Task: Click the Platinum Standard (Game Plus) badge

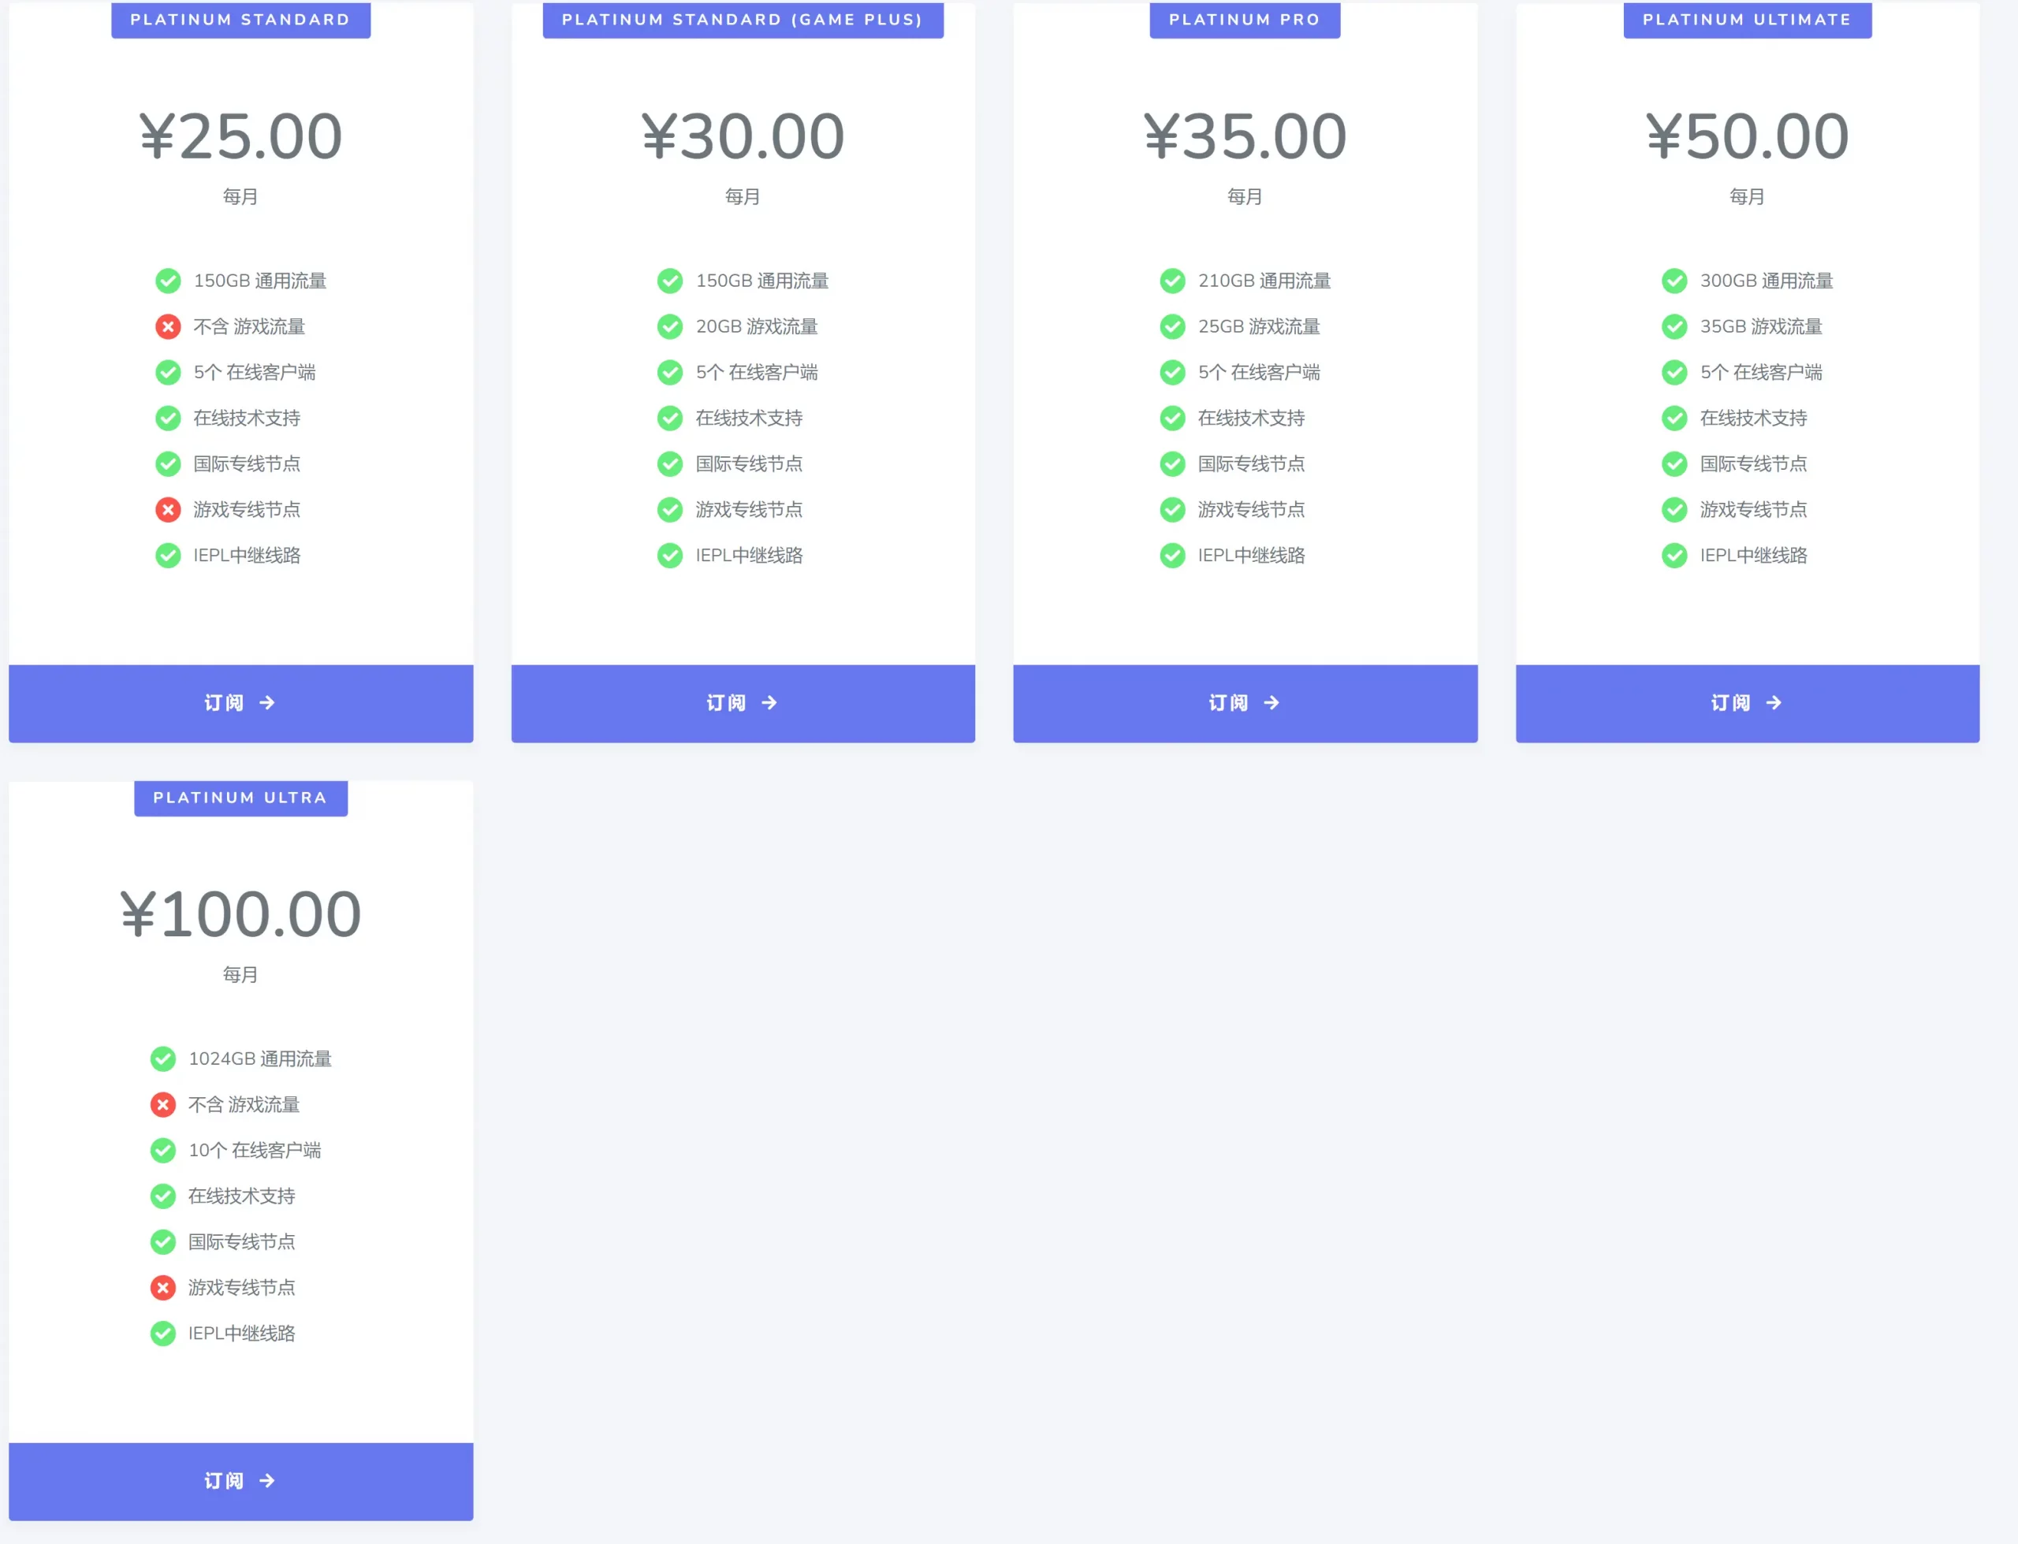Action: pos(743,19)
